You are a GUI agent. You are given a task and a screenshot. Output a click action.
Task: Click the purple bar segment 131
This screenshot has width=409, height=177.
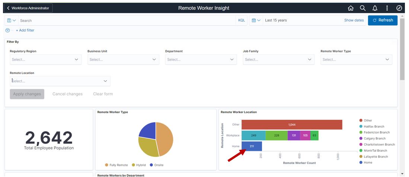click(294, 136)
